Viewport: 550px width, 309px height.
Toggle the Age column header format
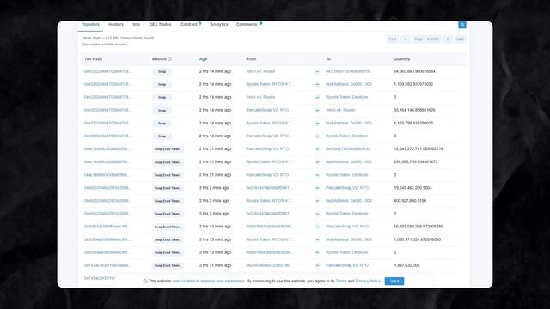pyautogui.click(x=203, y=59)
